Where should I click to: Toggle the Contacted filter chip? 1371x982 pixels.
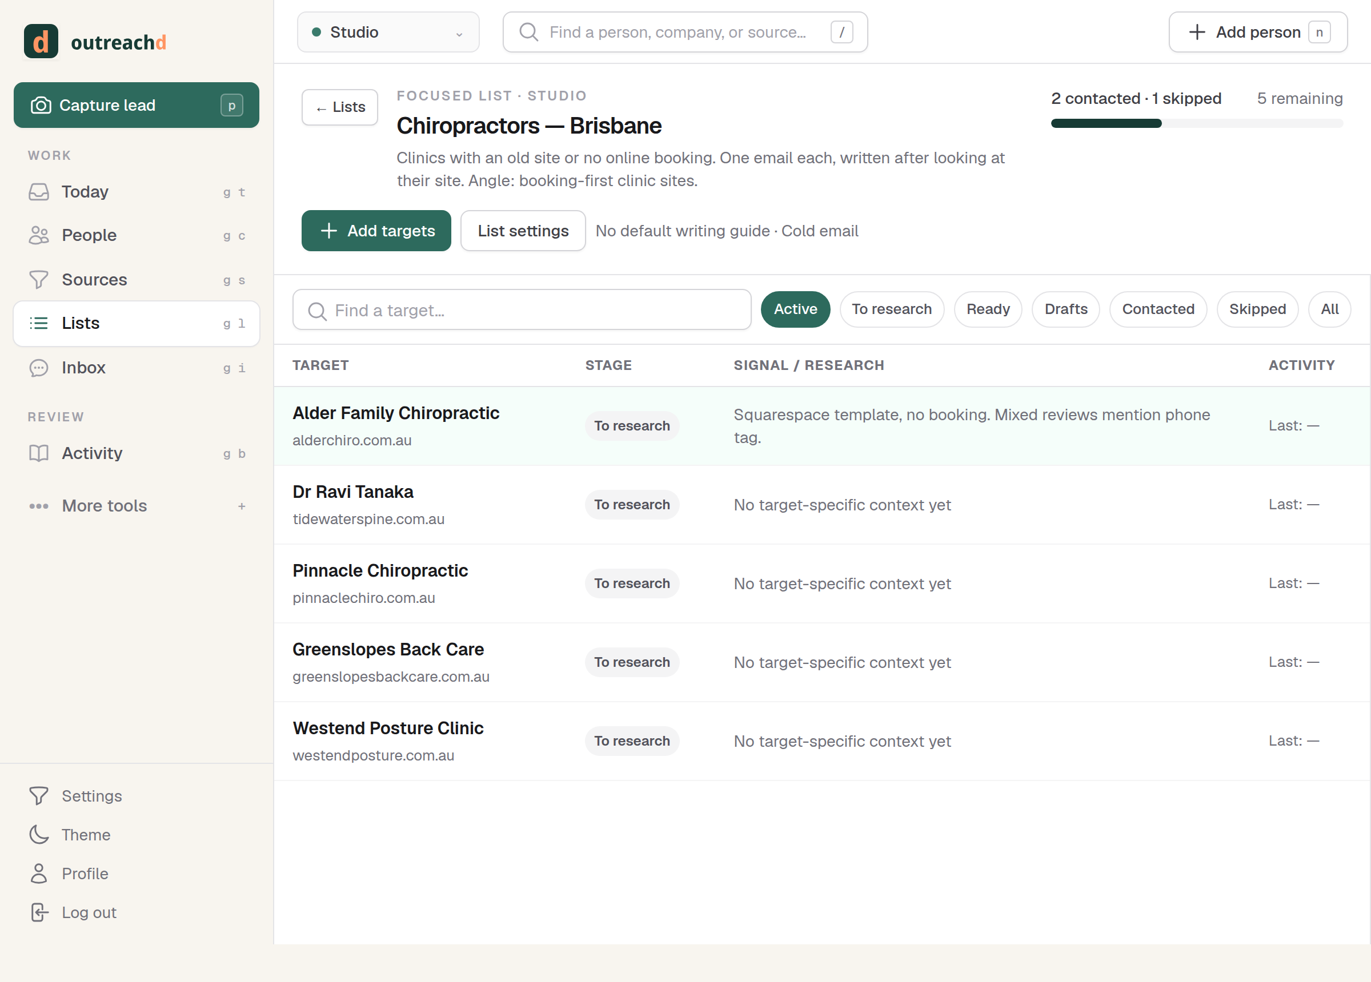pyautogui.click(x=1157, y=309)
